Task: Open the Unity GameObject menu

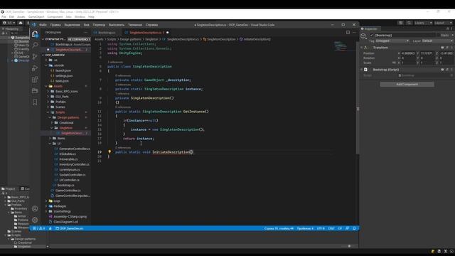Action: pos(36,17)
